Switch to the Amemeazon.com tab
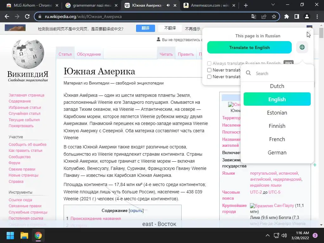Viewport: 324px width, 243px height. click(x=210, y=5)
